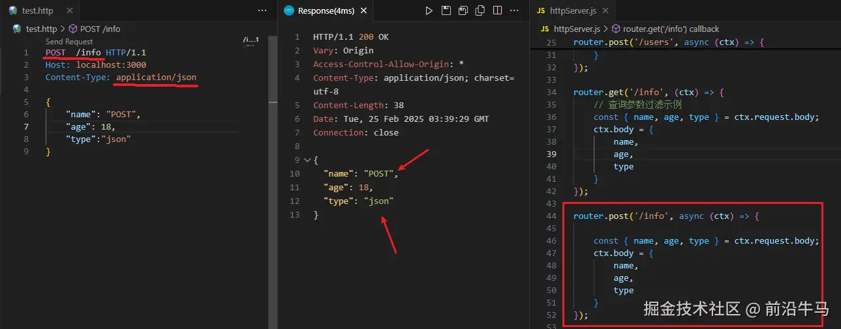Click the Date header in the response

coord(401,119)
